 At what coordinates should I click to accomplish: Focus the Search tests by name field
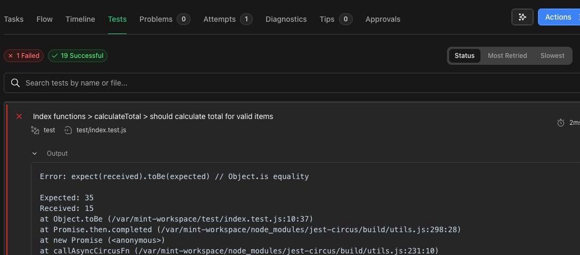292,83
